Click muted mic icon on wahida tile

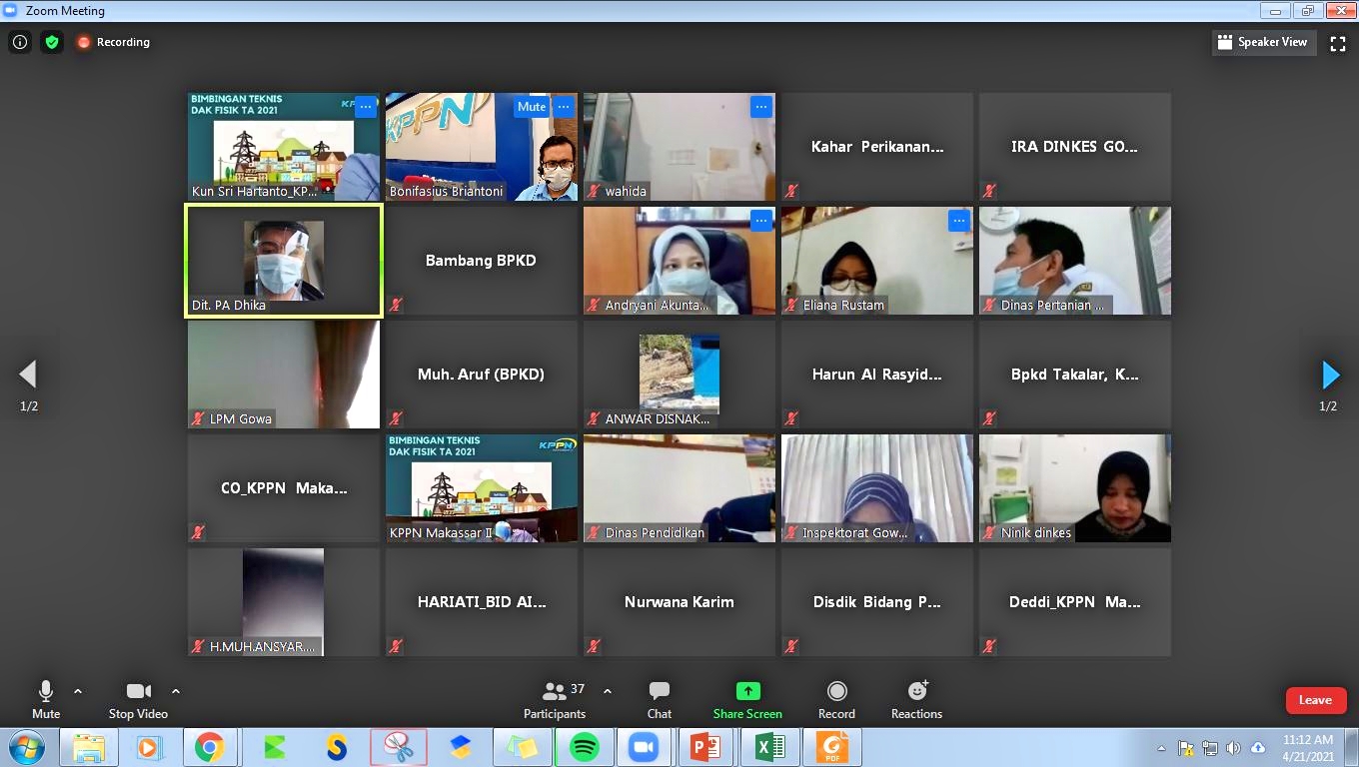tap(594, 191)
